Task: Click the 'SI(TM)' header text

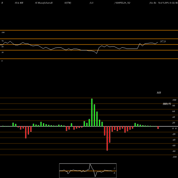Action: [68, 3]
